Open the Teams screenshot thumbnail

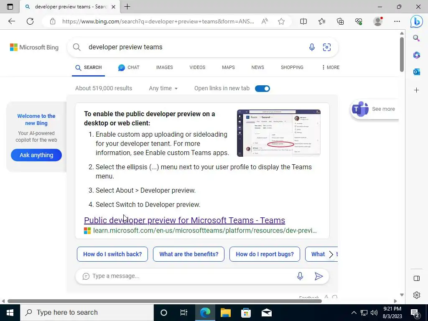coord(279,133)
